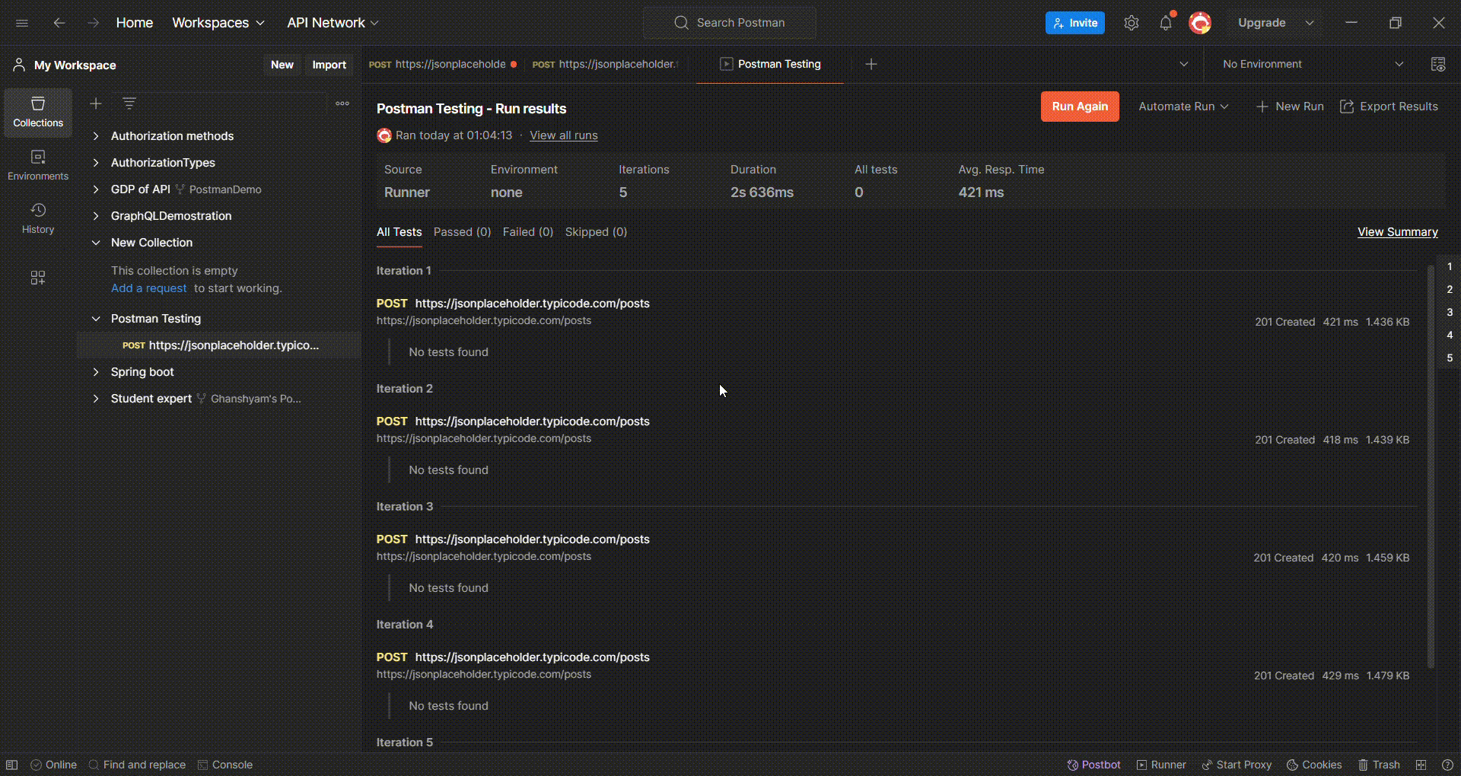Open a new tab with plus icon
The height and width of the screenshot is (776, 1461).
click(x=871, y=65)
